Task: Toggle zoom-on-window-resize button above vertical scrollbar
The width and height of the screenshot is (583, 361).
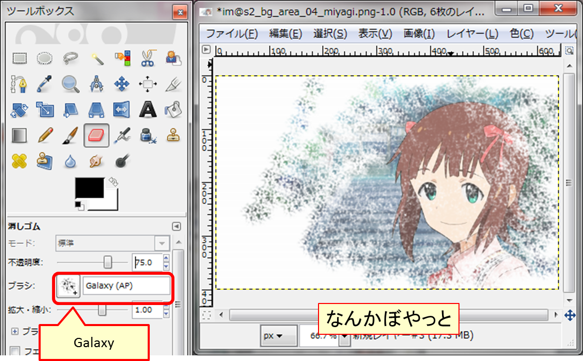Action: coord(569,50)
